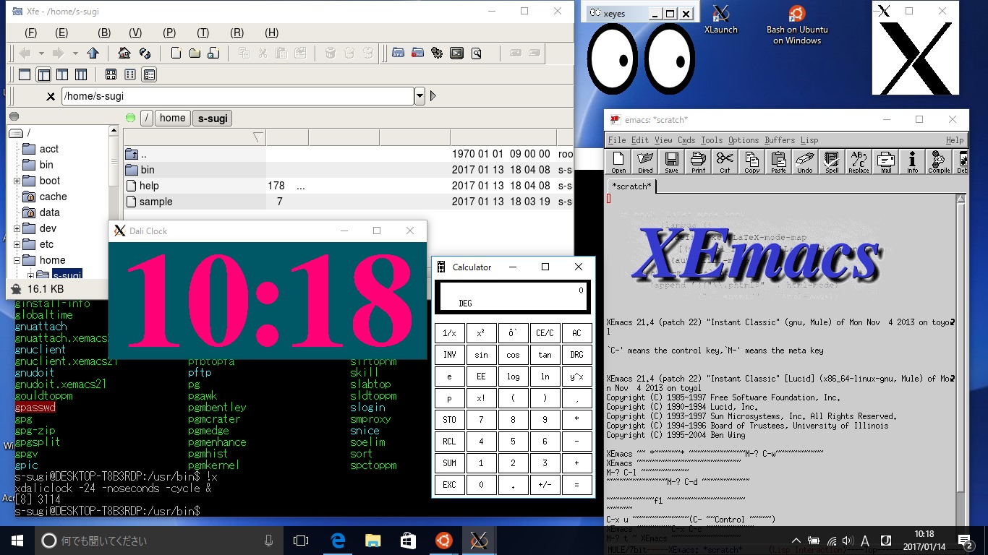Go up to parent directory in Xfe

coord(93,53)
